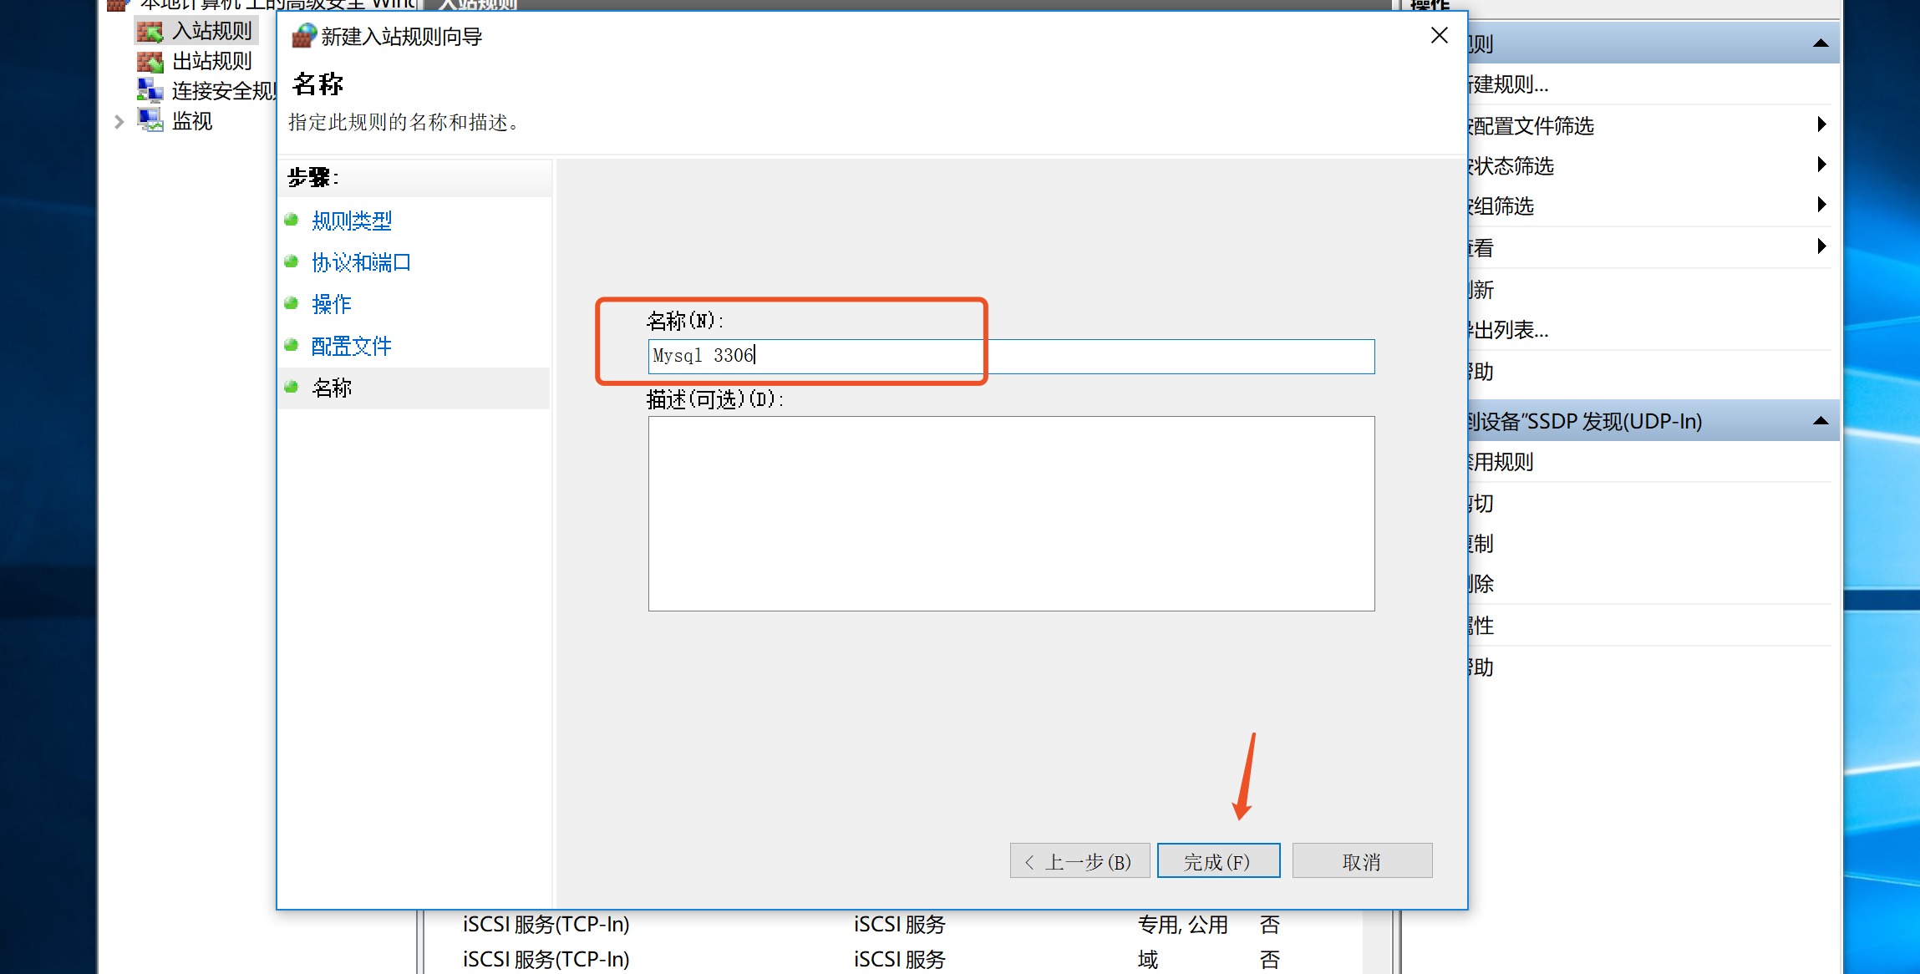The height and width of the screenshot is (974, 1920).
Task: Click 完成 to finish the rule
Action: point(1218,861)
